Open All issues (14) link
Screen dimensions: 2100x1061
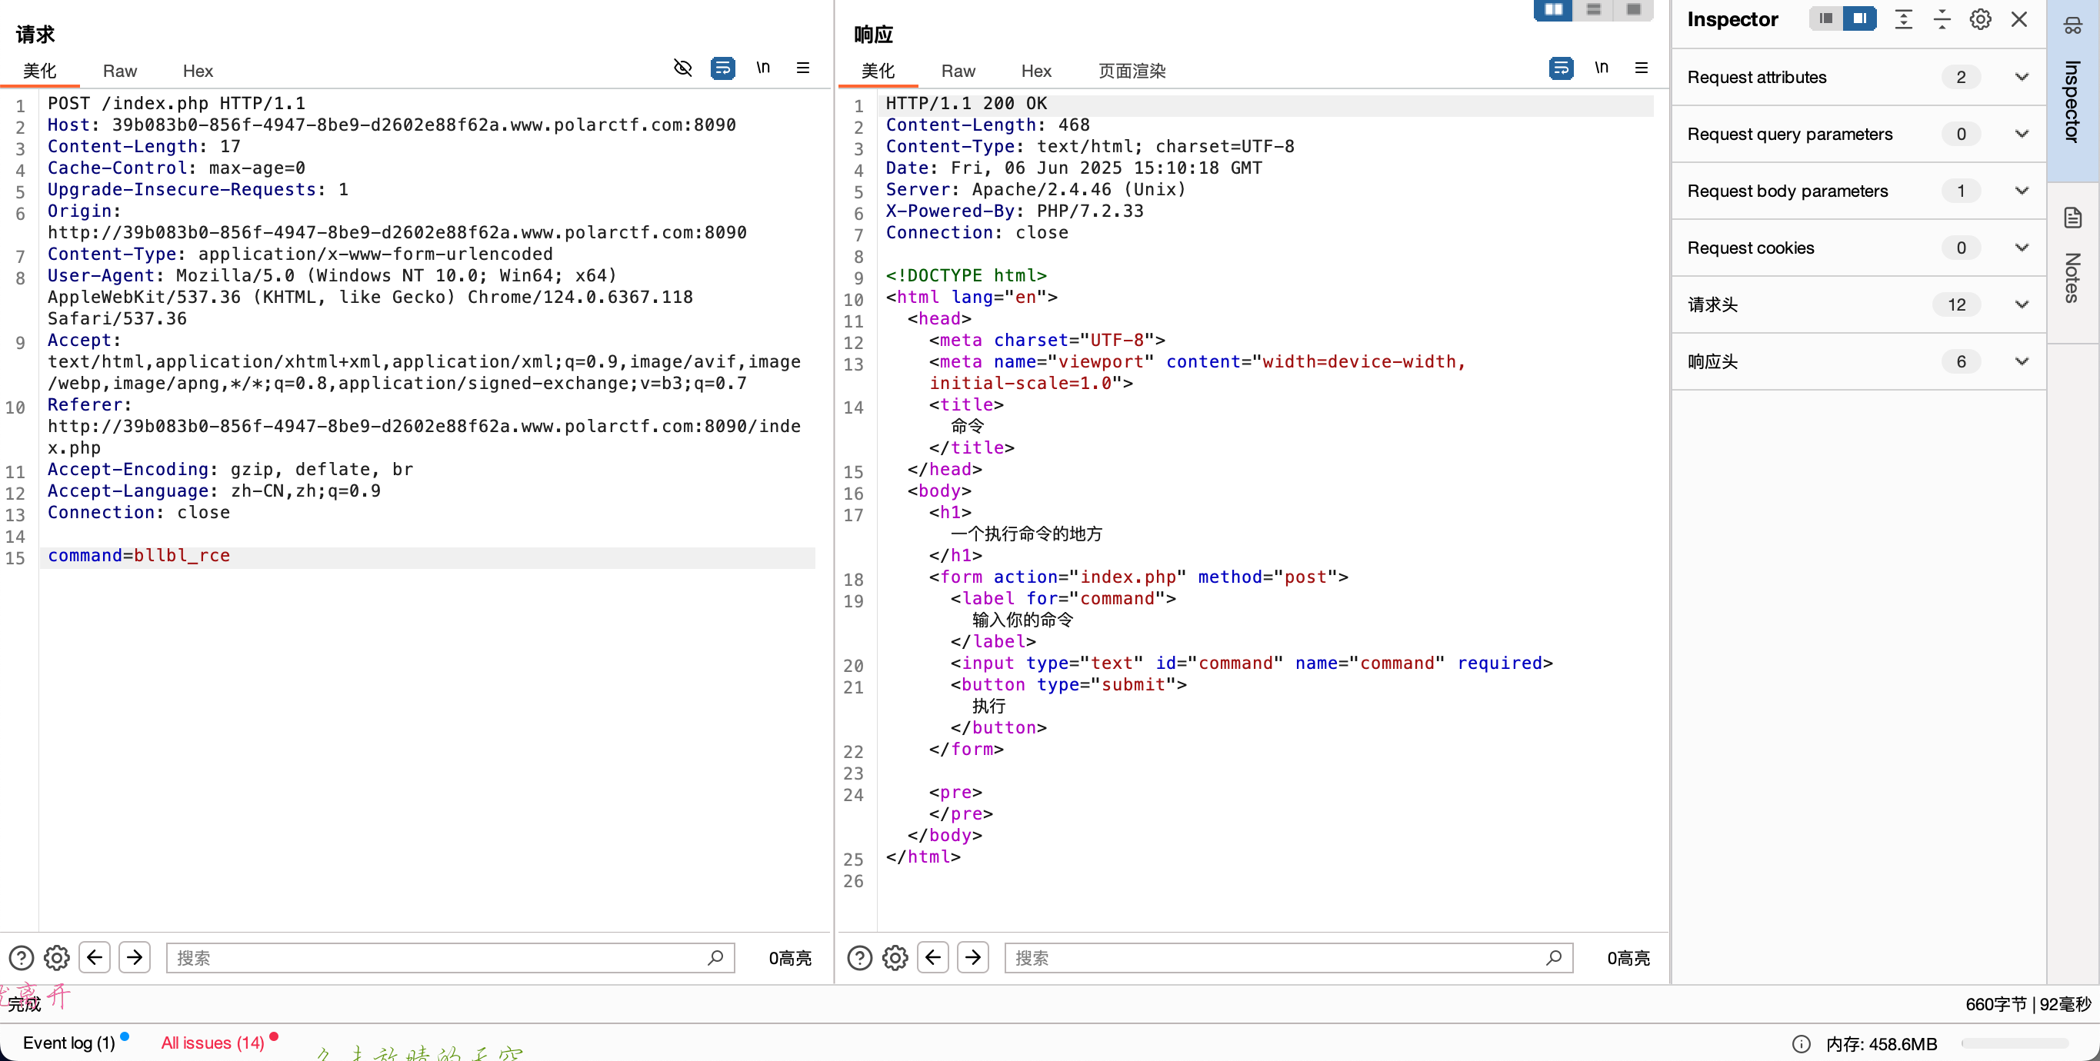(x=213, y=1043)
